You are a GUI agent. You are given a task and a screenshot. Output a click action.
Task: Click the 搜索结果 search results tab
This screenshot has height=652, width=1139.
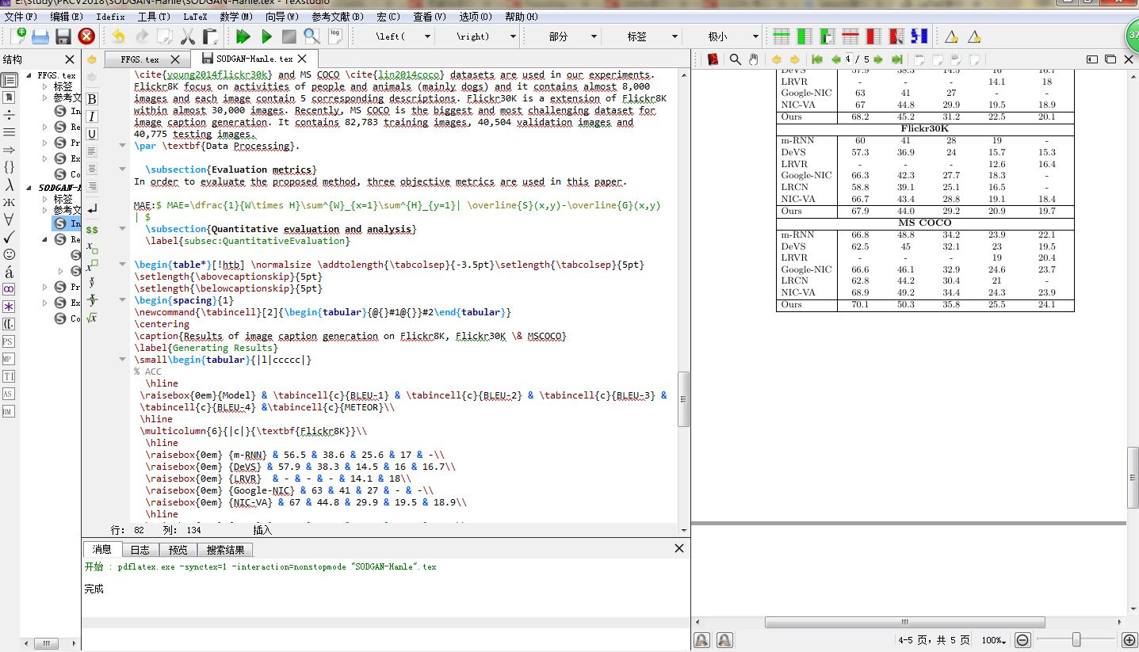click(225, 549)
